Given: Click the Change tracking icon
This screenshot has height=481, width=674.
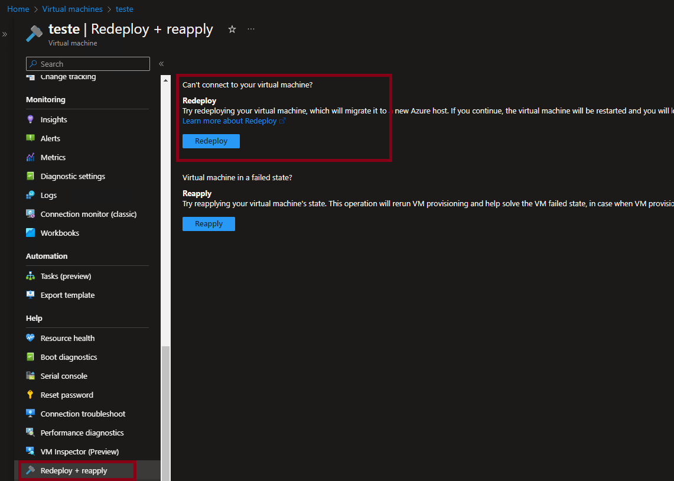Looking at the screenshot, I should pos(30,77).
